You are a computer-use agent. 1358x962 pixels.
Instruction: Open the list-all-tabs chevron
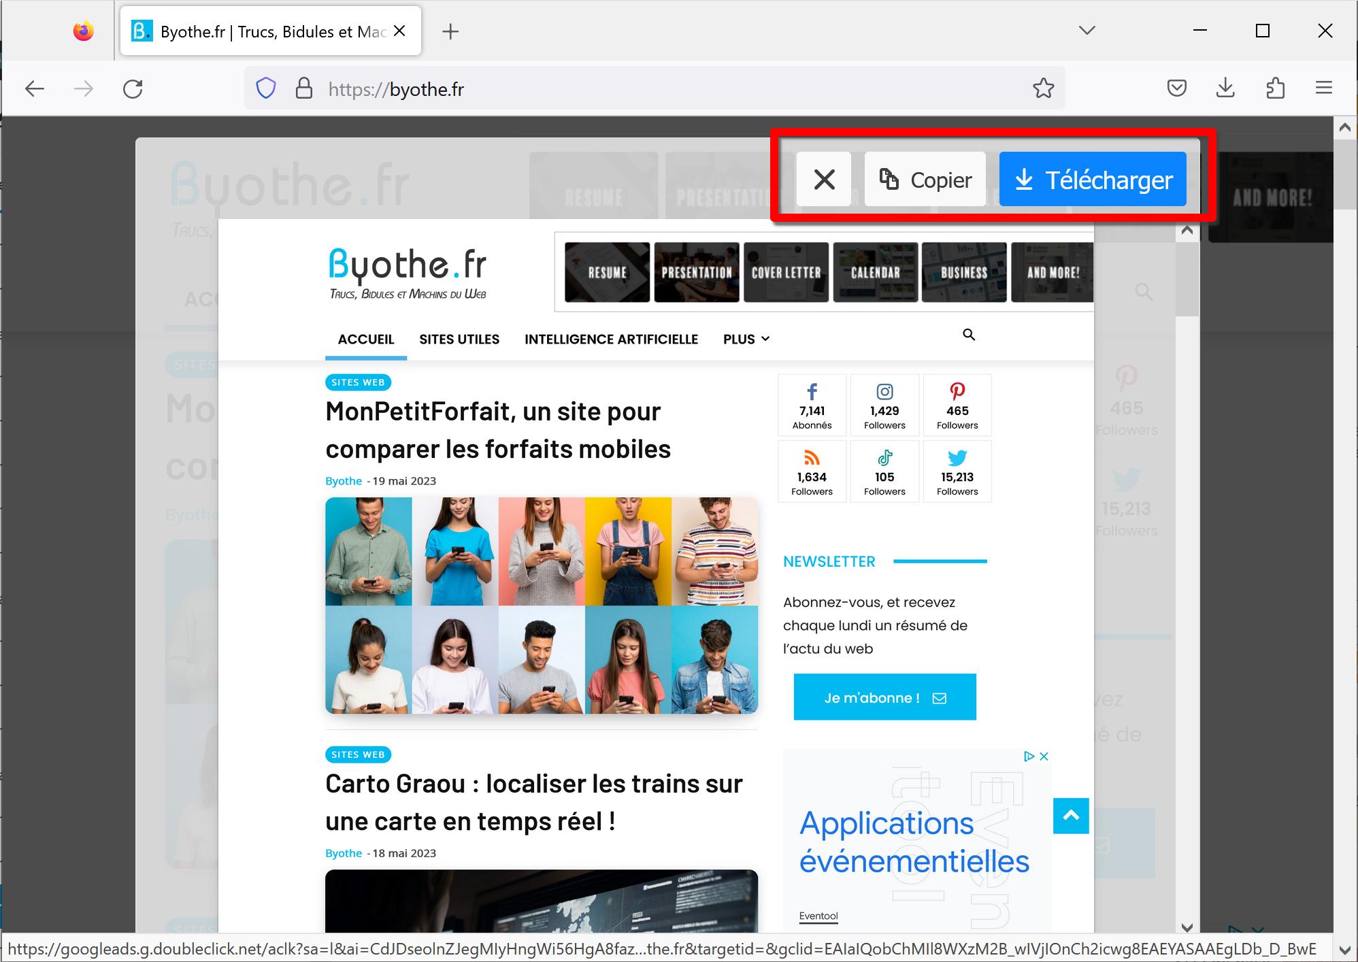tap(1087, 30)
